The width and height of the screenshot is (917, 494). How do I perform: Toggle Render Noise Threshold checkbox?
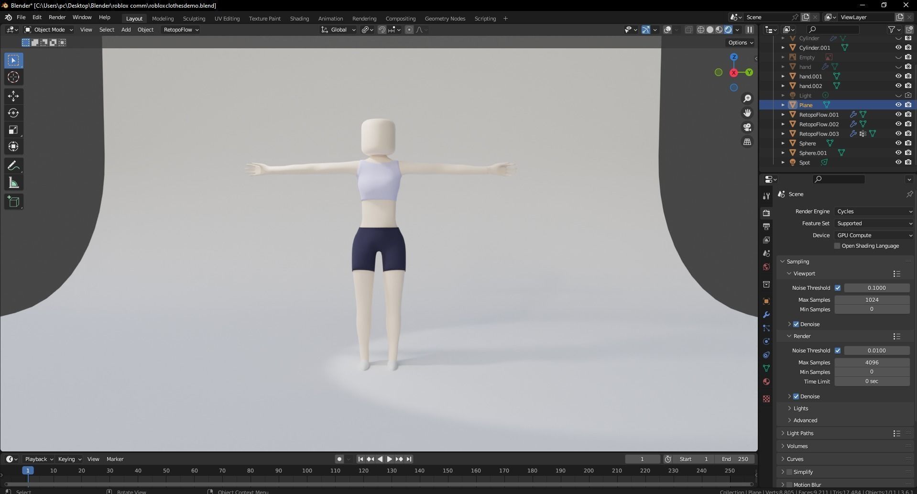pyautogui.click(x=838, y=351)
